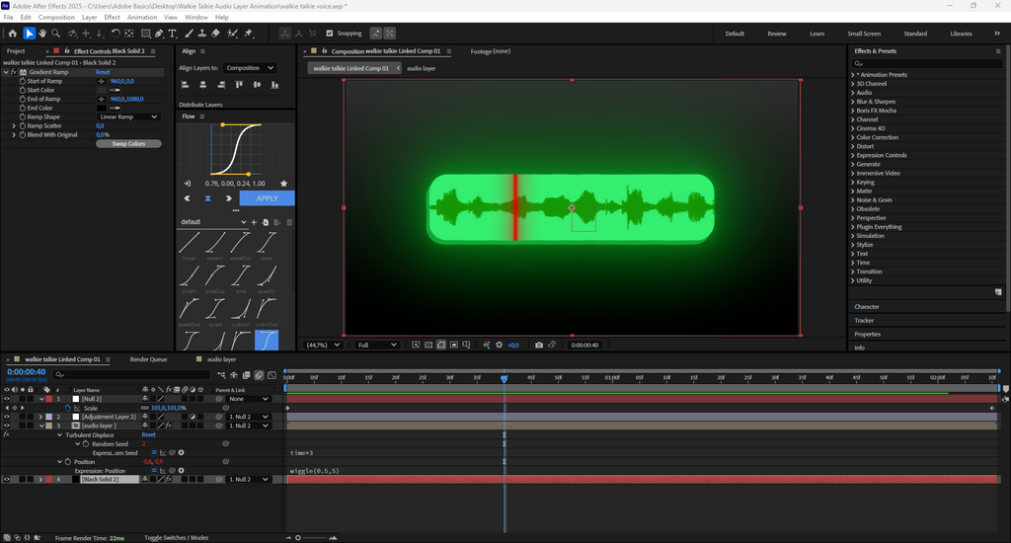This screenshot has height=543, width=1011.
Task: Click the timeline search field
Action: pyautogui.click(x=133, y=375)
